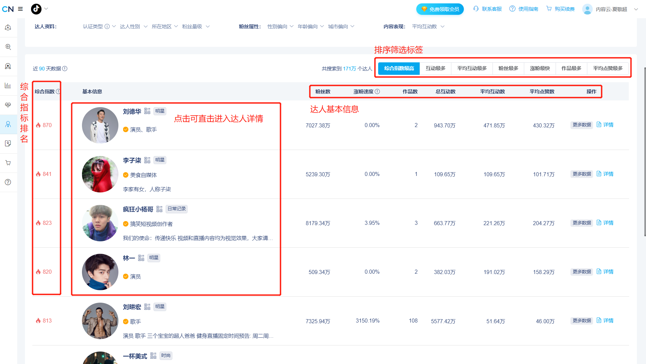Open the download icon in the left sidebar

click(8, 144)
